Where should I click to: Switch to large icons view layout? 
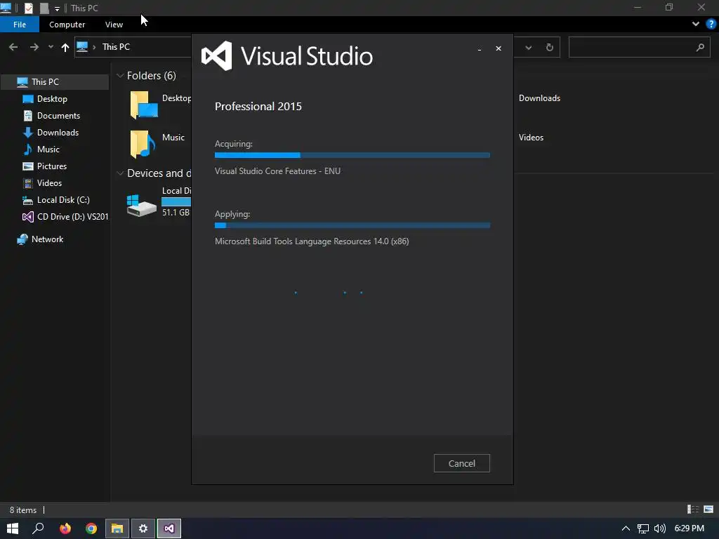pos(708,510)
